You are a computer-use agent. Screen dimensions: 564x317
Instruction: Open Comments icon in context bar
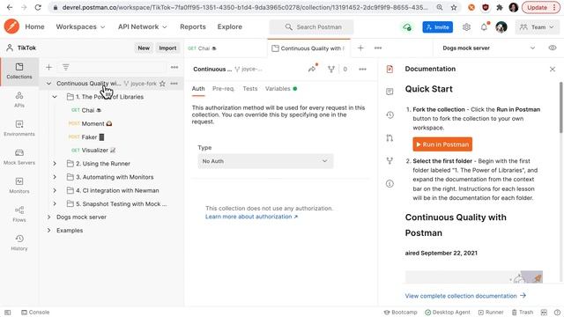[x=390, y=92]
